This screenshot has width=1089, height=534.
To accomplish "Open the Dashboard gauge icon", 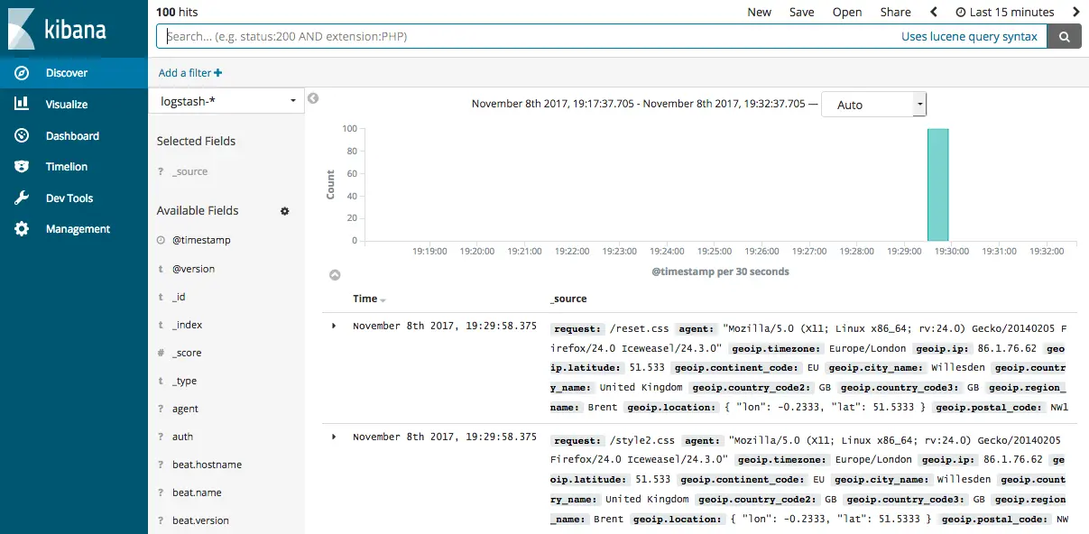I will [x=22, y=135].
